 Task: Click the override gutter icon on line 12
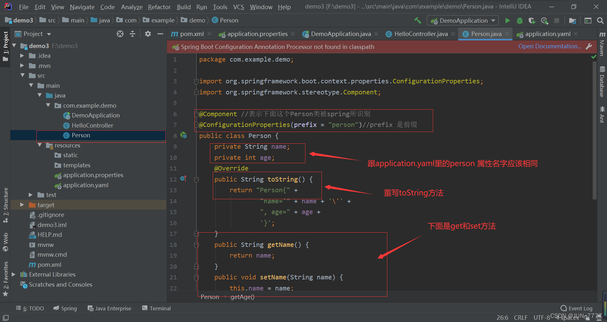tap(183, 179)
